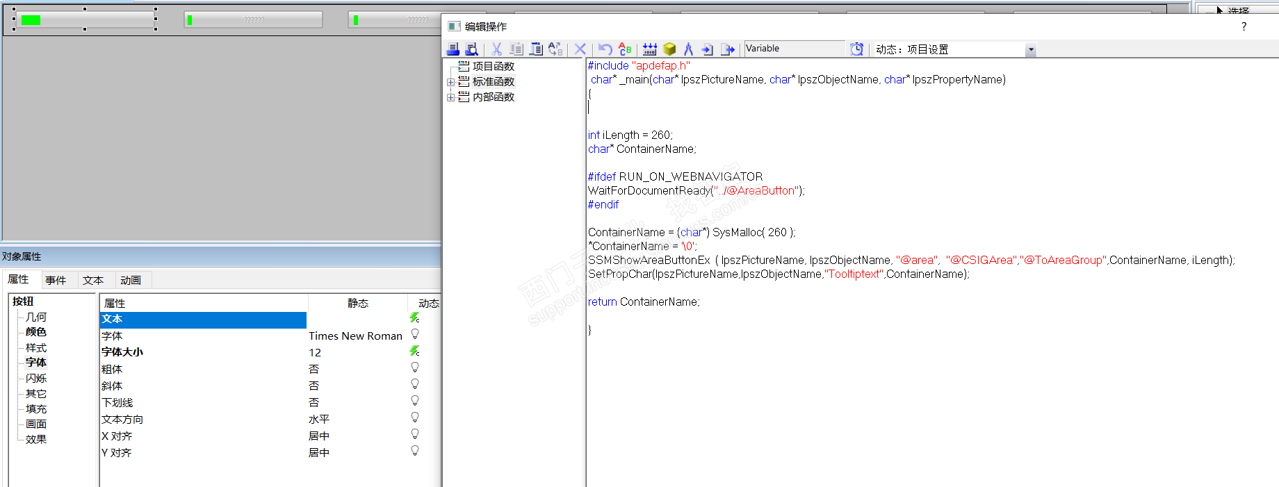Click the yellow cube object selection icon
This screenshot has height=487, width=1279.
coord(669,49)
